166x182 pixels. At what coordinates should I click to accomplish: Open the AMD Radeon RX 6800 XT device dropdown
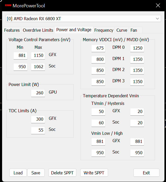[83, 19]
